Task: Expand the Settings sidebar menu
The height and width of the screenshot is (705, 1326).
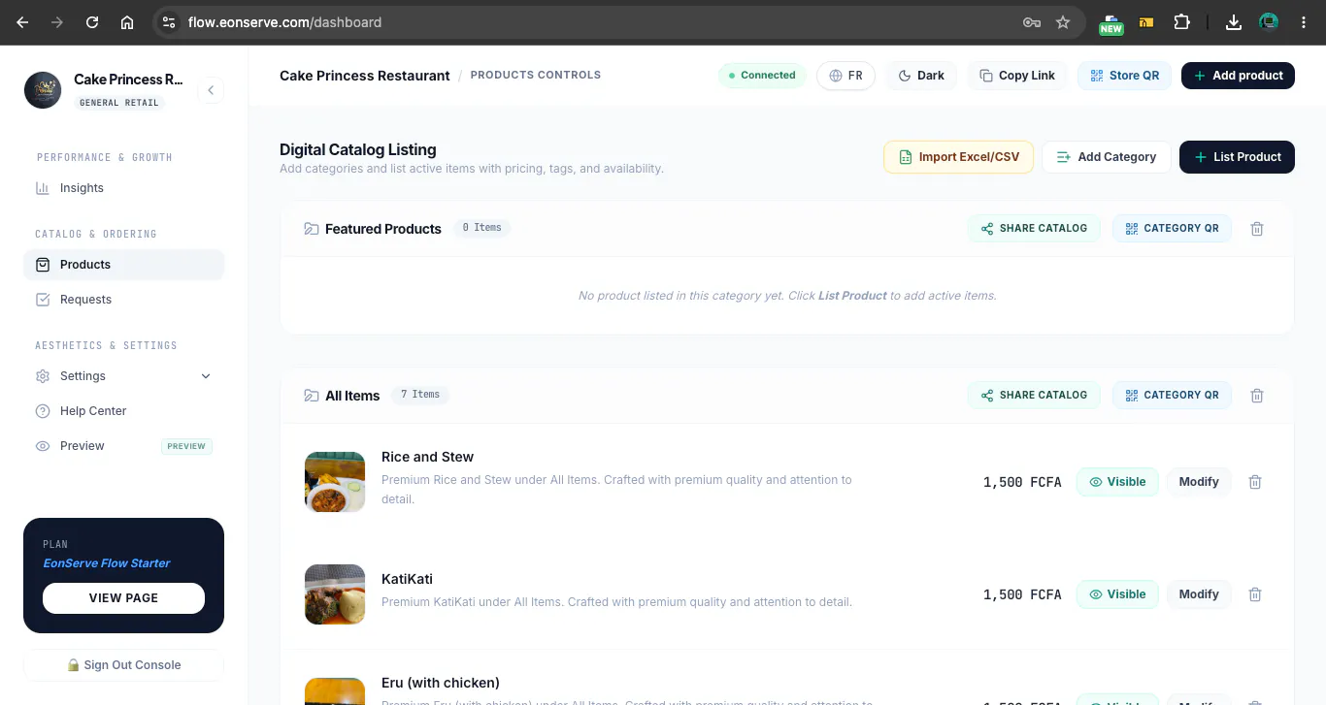Action: [123, 376]
